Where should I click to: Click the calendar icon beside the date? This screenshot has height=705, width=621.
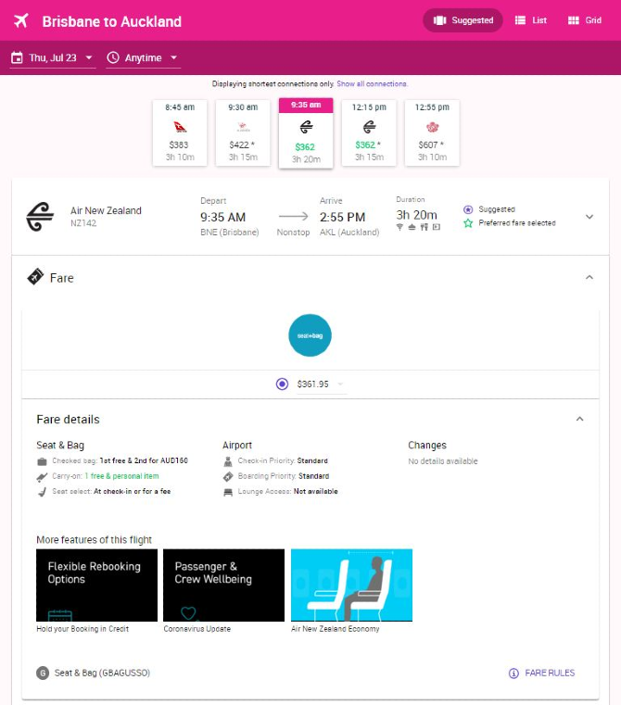tap(17, 57)
